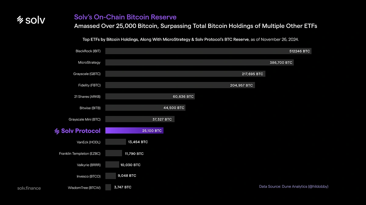
Task: Click the 21 Shares (ARKB) label
Action: tap(88, 96)
